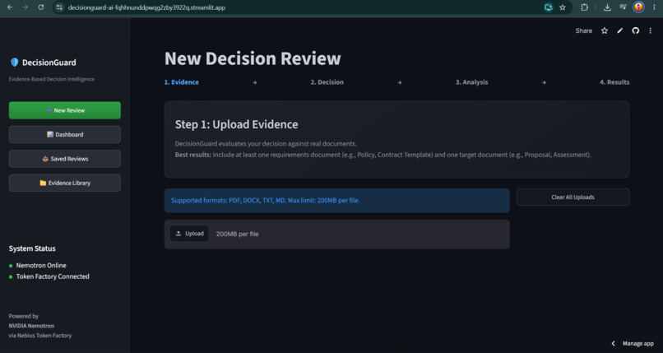The width and height of the screenshot is (663, 353).
Task: Click the Step 1: Upload Evidence heading
Action: pos(236,124)
